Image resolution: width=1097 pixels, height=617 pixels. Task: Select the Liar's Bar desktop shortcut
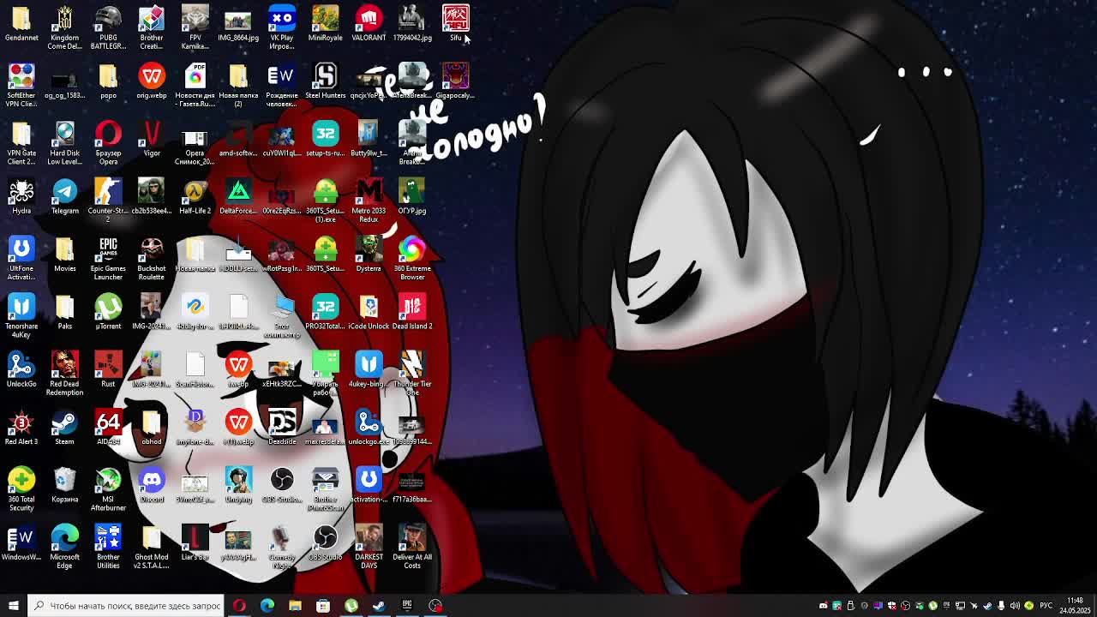pyautogui.click(x=195, y=543)
